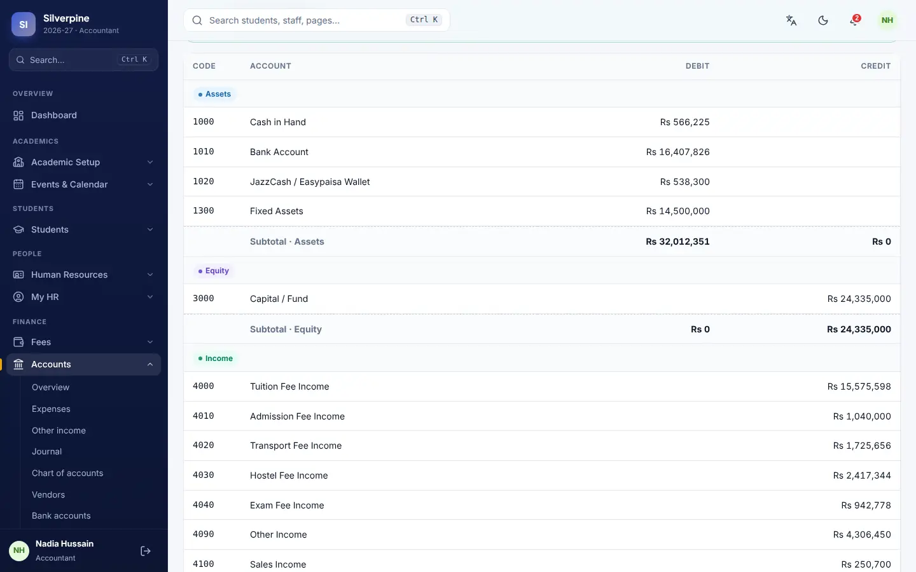Click the Human Resources ID card icon
This screenshot has height=572, width=916.
tap(18, 275)
